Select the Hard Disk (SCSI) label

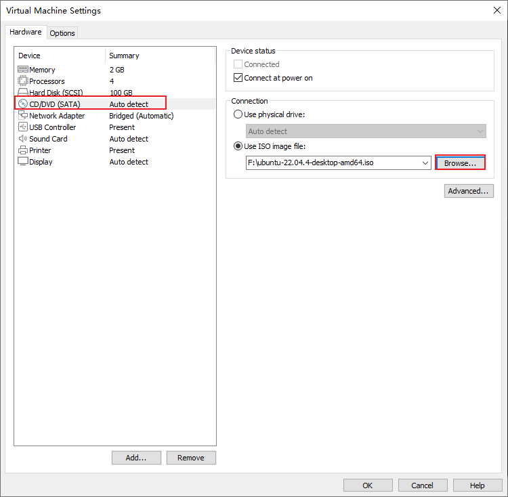coord(56,93)
